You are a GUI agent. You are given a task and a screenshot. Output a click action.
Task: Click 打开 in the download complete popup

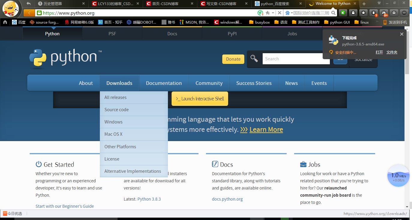click(x=379, y=52)
